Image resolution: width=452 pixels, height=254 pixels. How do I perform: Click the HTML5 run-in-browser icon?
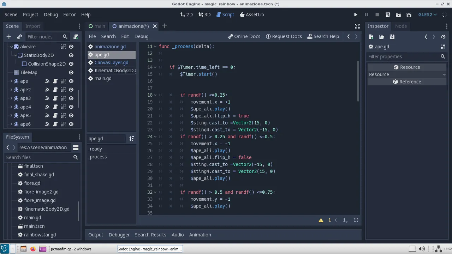pos(388,15)
